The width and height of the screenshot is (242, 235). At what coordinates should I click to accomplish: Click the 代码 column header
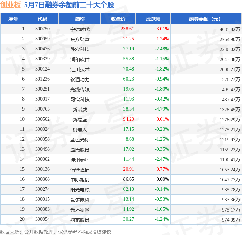click(43, 19)
